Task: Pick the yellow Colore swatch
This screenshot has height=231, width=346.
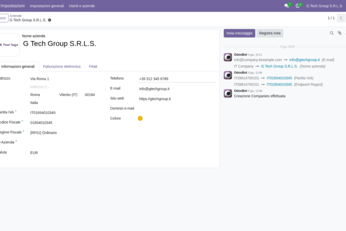Action: click(x=140, y=118)
